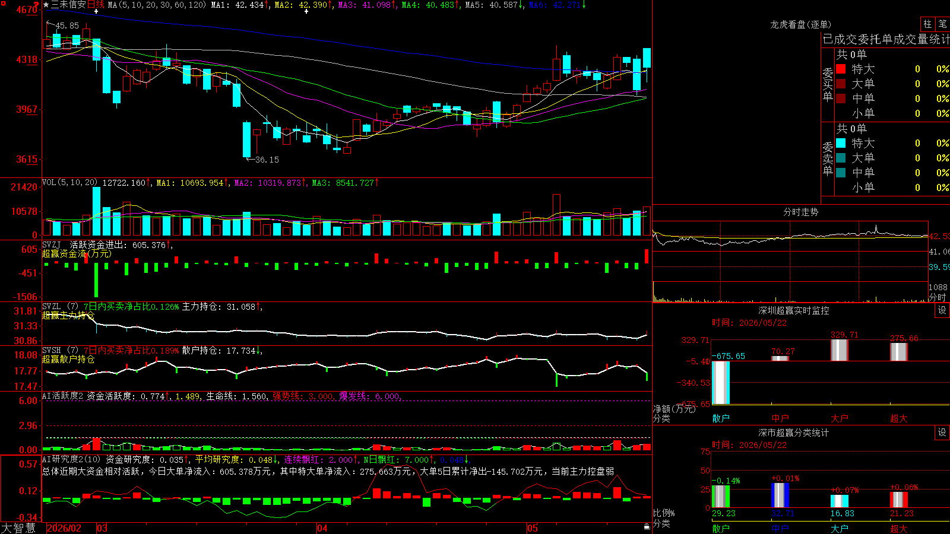Click the 已成交委托单成交量统计 header
Image resolution: width=950 pixels, height=534 pixels.
tap(886, 39)
